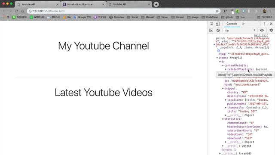Select the subscriberCount: "6" line
This screenshot has width=275, height=155.
243,130
